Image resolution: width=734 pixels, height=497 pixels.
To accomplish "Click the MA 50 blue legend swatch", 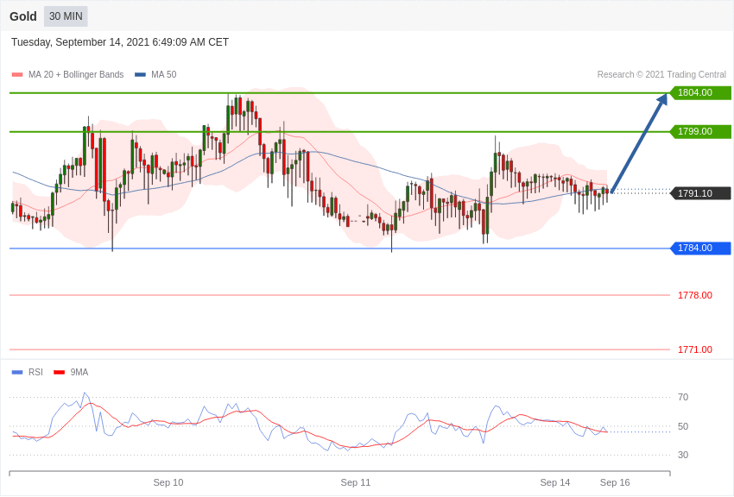I will [140, 74].
